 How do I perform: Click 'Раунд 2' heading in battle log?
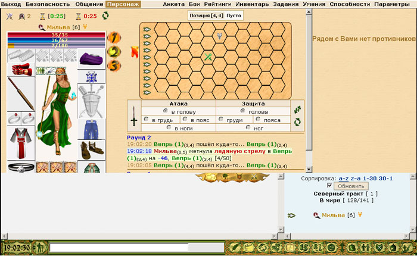[139, 138]
